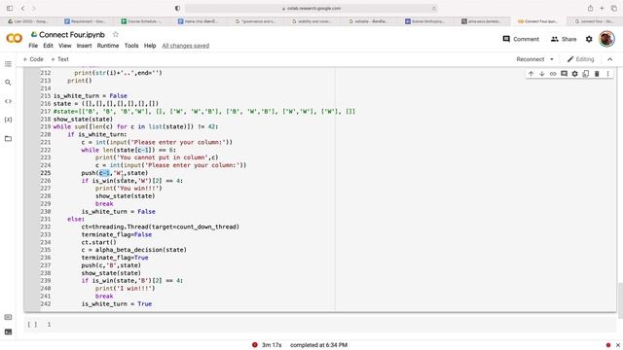Open the Edit menu
Viewport: 623px width, 350px height.
coord(48,46)
